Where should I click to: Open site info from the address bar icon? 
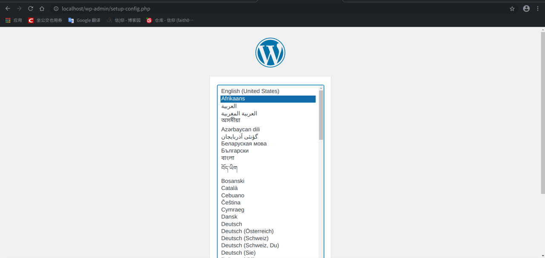57,8
